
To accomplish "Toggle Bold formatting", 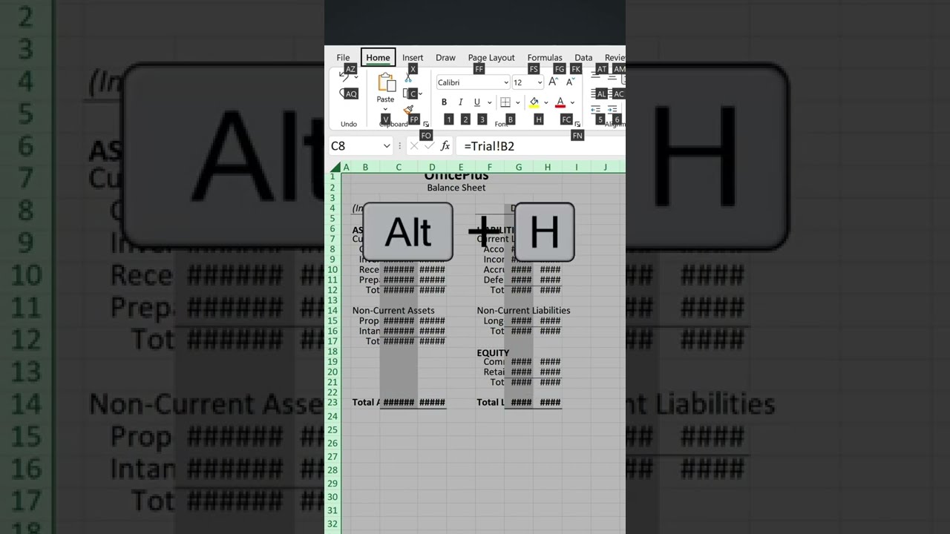I will click(444, 102).
